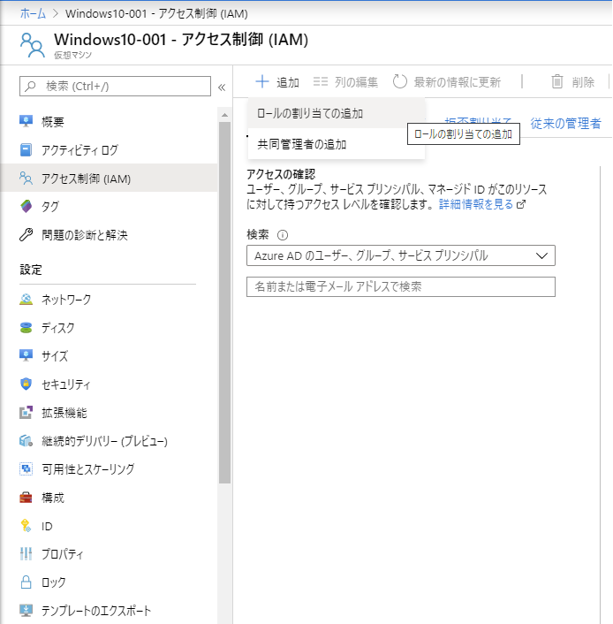Click the 拡張機能 icon

pyautogui.click(x=26, y=412)
